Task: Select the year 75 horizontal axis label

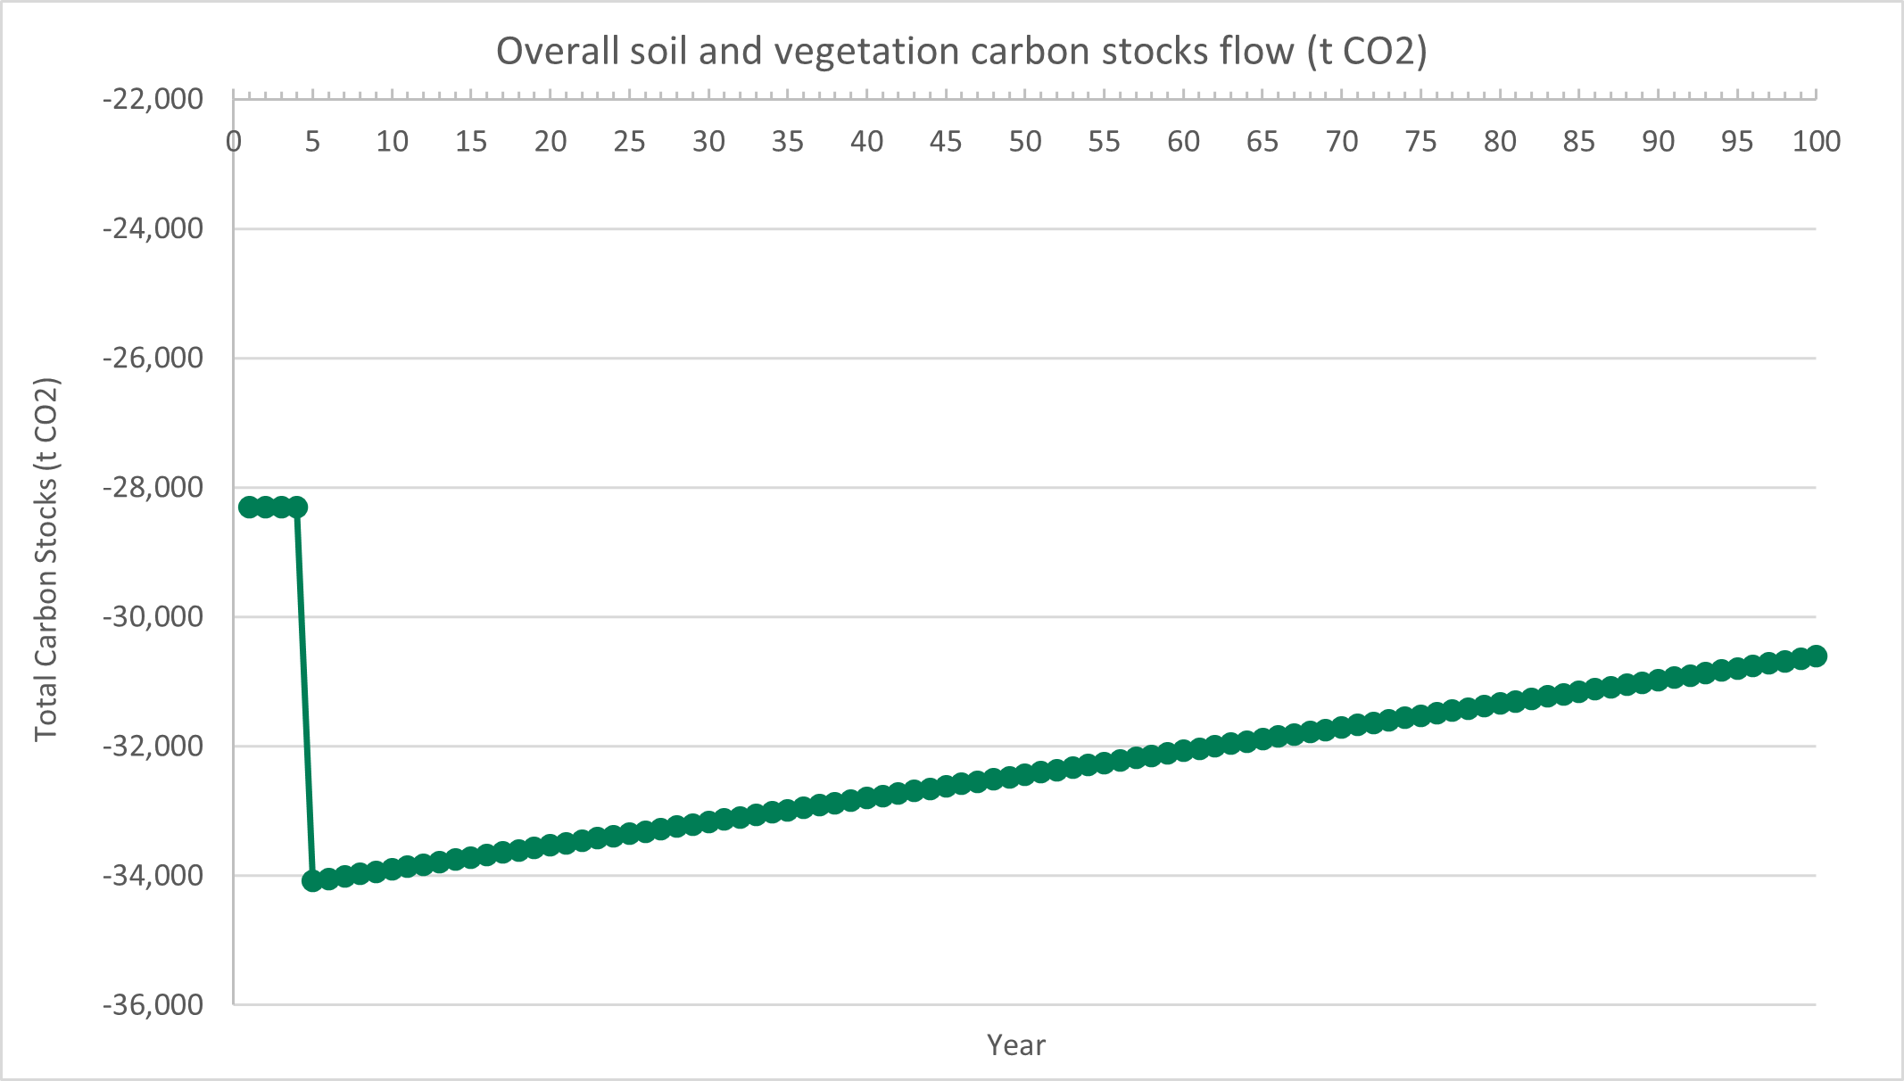Action: [1420, 142]
